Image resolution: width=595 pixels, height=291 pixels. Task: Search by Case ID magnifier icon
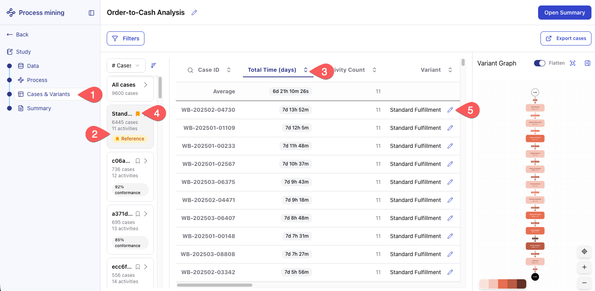pos(190,70)
